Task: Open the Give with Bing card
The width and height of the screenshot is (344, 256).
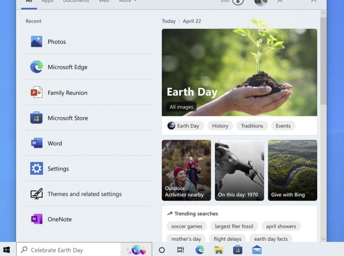Action: click(x=292, y=170)
